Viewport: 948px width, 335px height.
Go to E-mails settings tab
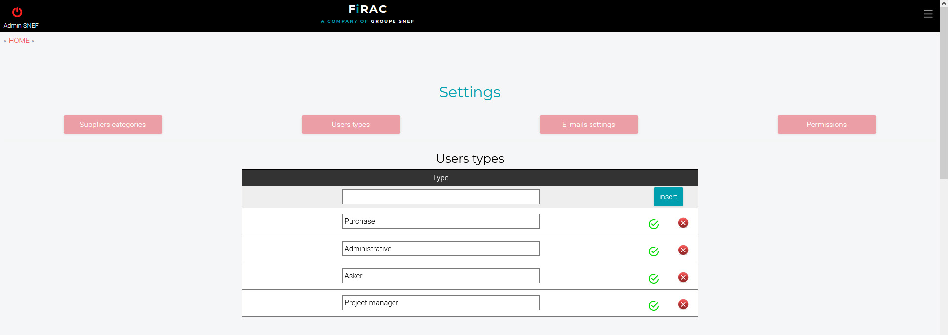pos(589,125)
